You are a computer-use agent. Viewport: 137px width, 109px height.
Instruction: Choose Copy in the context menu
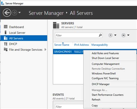tap(95, 106)
